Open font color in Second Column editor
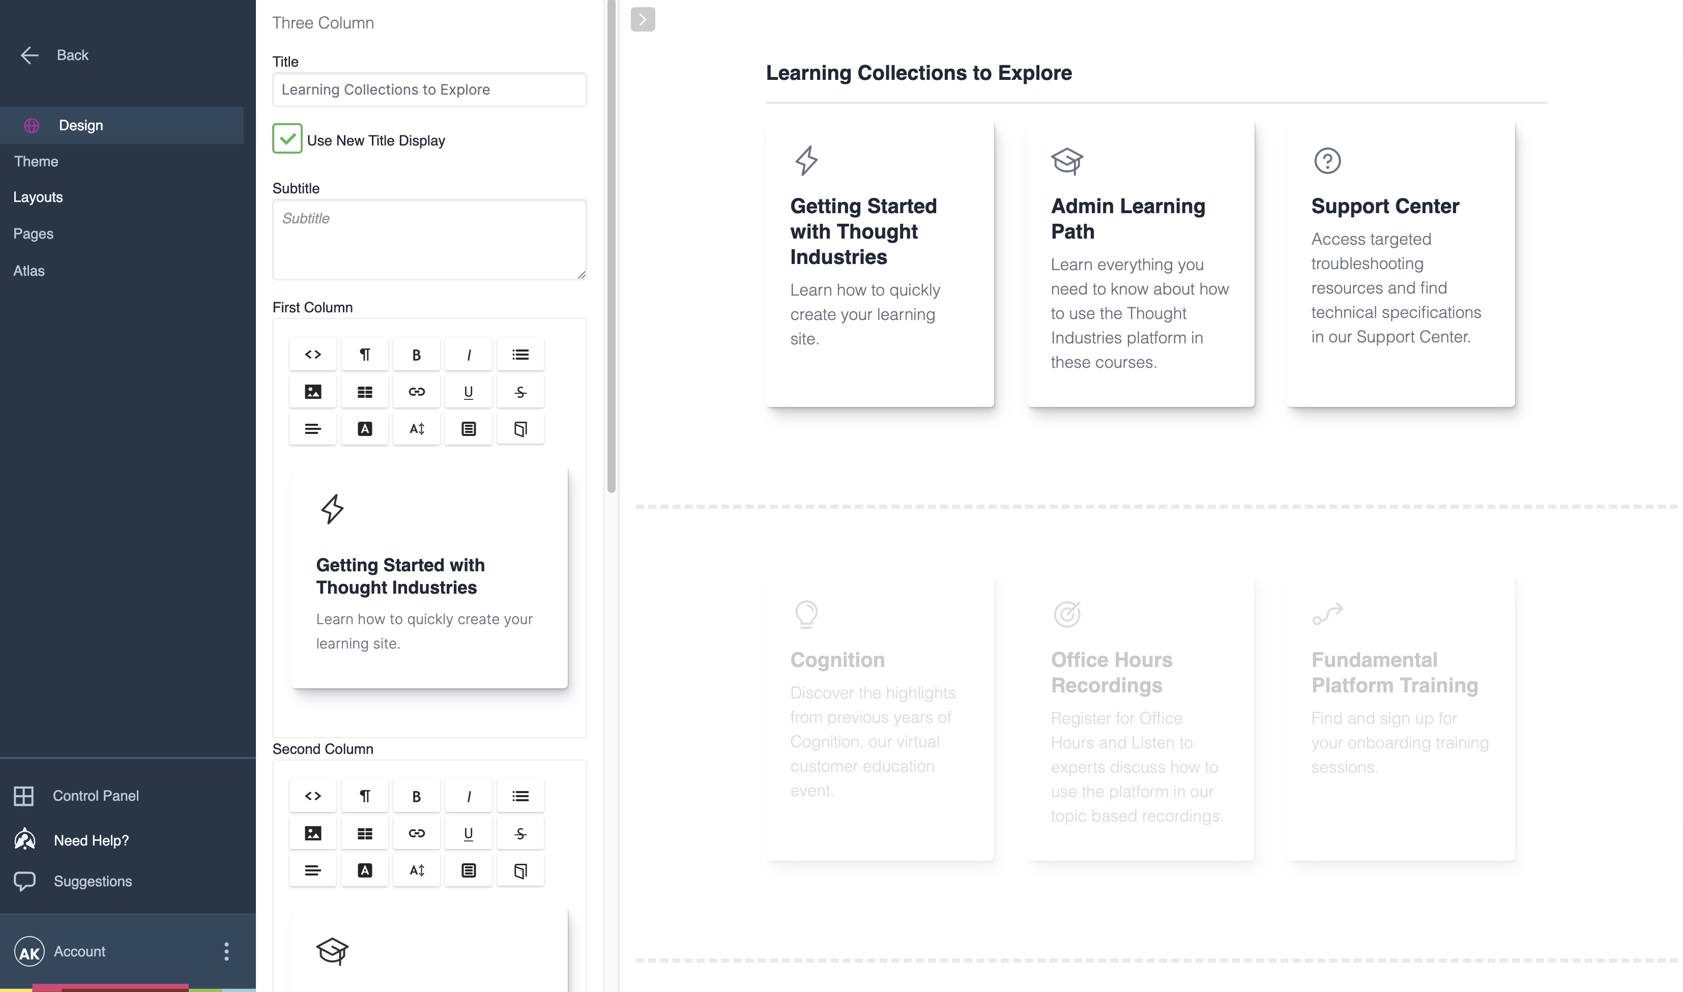Screen dimensions: 1683x992 pos(365,870)
